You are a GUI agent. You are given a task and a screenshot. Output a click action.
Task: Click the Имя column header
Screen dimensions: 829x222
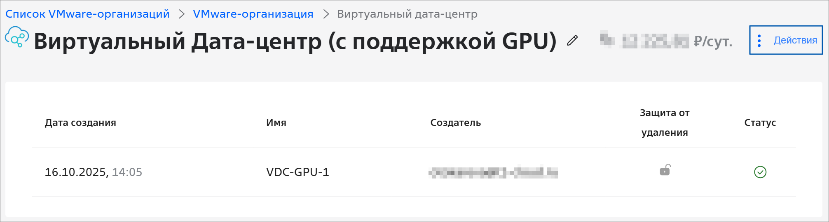(276, 123)
